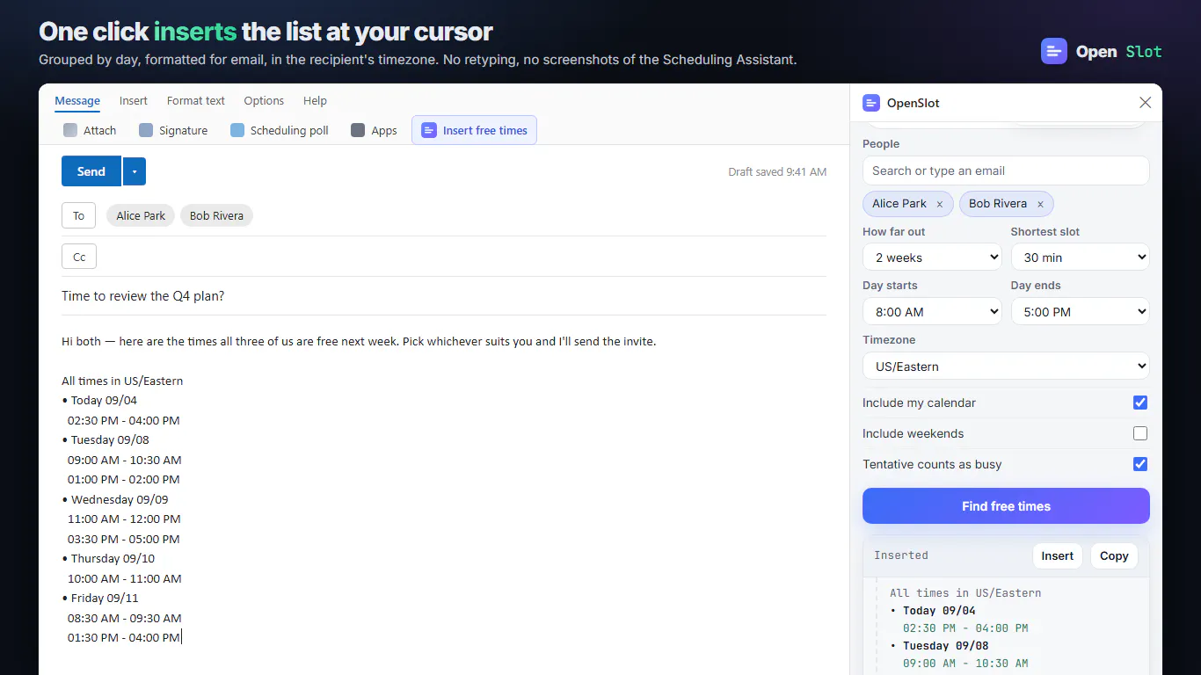This screenshot has width=1201, height=675.
Task: Switch to the Insert tab
Action: pyautogui.click(x=134, y=101)
